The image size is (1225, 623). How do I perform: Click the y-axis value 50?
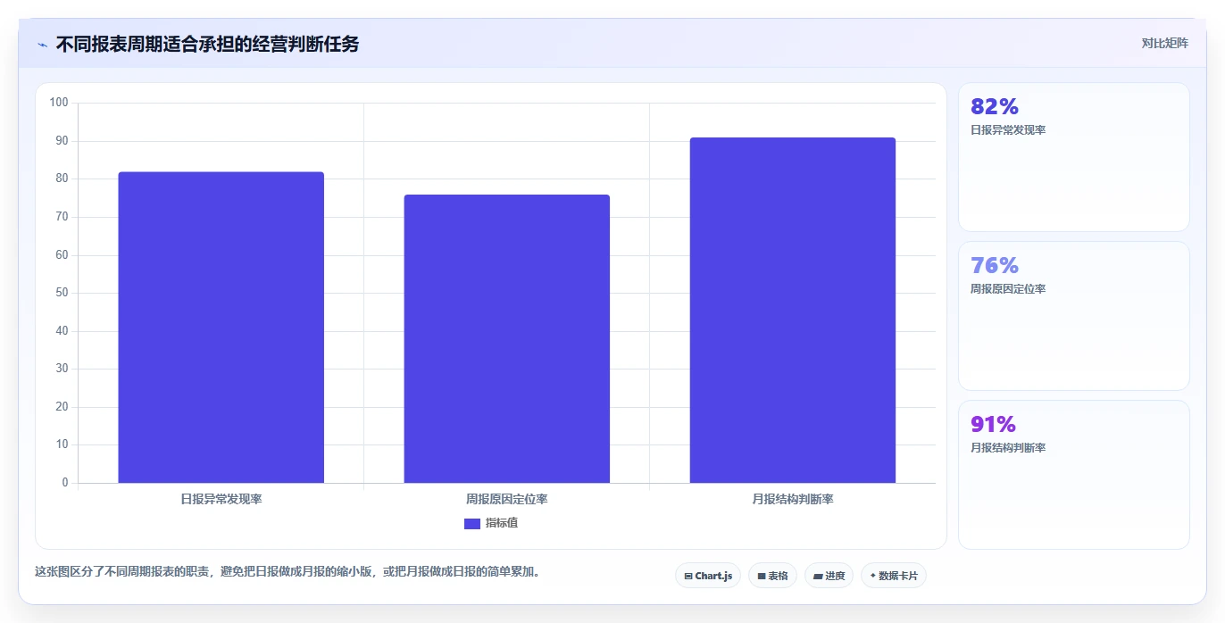pyautogui.click(x=62, y=293)
